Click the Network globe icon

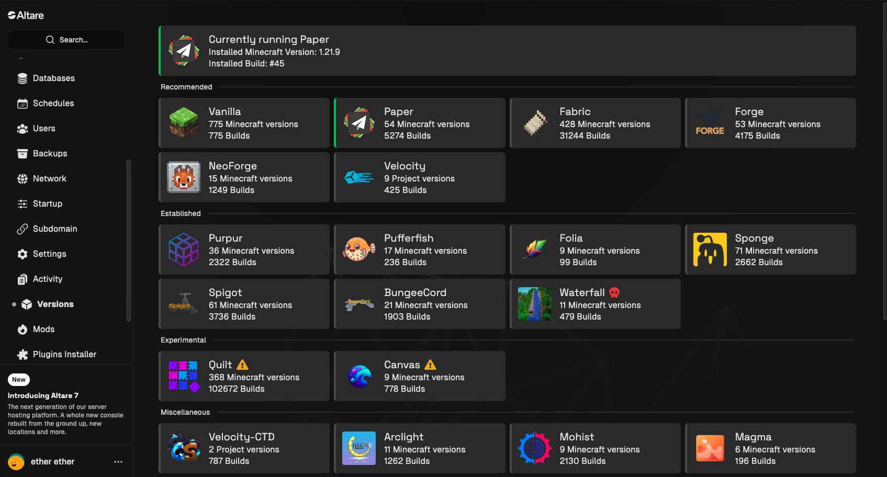[23, 179]
